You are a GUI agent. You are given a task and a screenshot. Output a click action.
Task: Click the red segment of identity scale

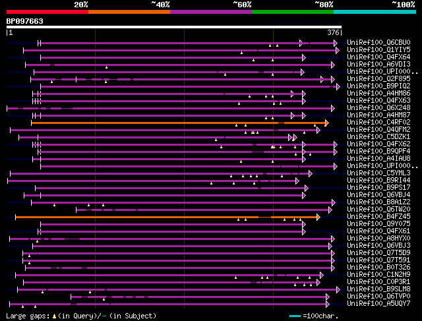[x=47, y=12]
